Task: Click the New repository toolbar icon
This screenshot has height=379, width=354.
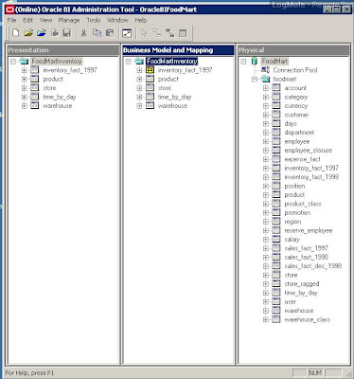Action: tap(15, 33)
